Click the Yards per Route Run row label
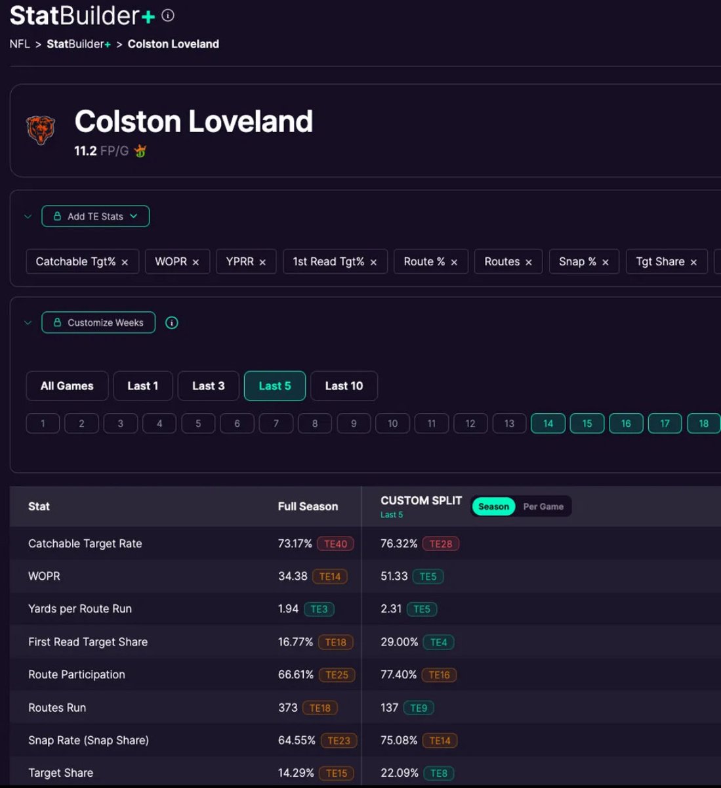Image resolution: width=721 pixels, height=788 pixels. coord(80,609)
